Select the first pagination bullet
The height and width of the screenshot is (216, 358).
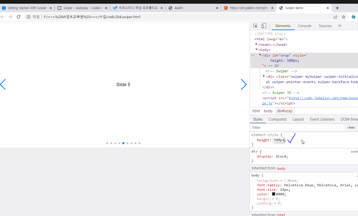[x=107, y=143]
